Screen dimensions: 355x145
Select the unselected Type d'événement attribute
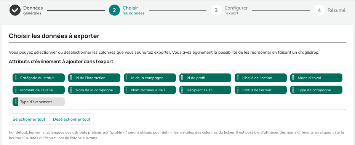[x=38, y=102]
